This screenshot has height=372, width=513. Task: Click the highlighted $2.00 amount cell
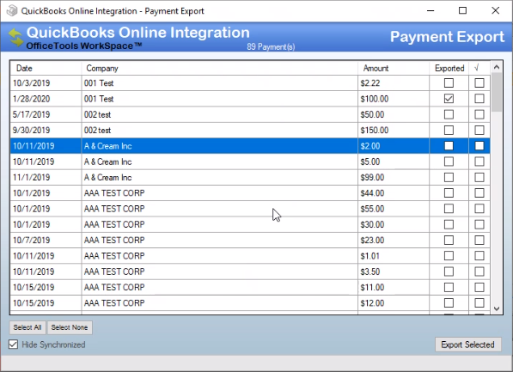pyautogui.click(x=394, y=146)
